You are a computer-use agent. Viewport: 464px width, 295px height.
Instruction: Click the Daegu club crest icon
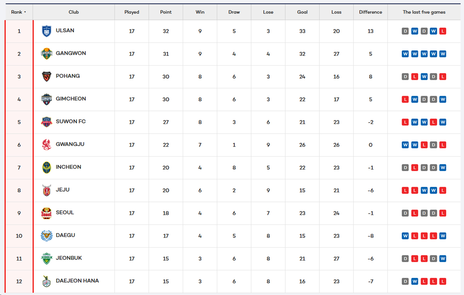pos(47,236)
